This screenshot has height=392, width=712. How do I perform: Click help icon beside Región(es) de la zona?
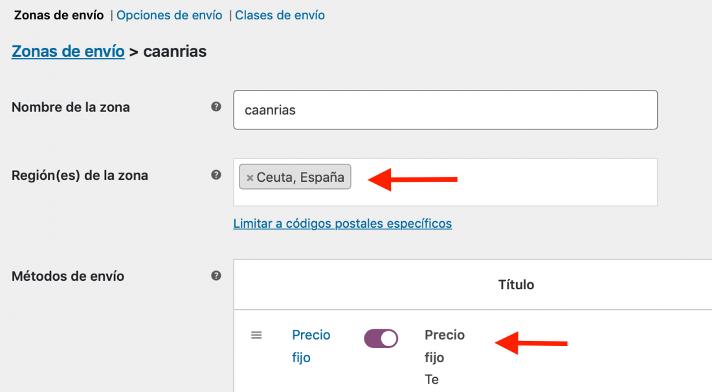click(216, 175)
